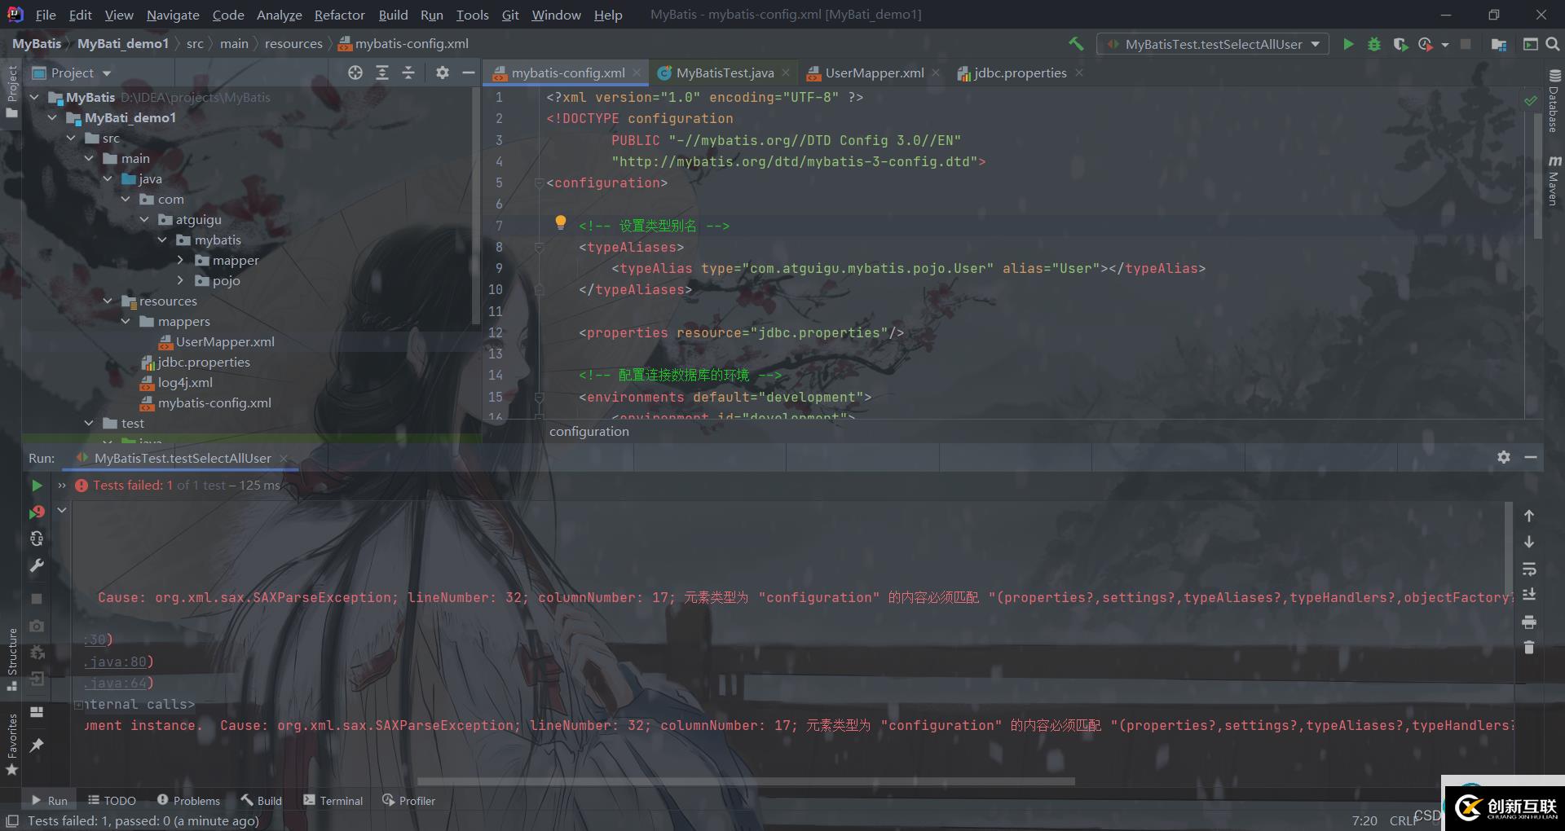Screen dimensions: 1565x831
Task: Click the Profiler run icon in toolbar
Action: click(x=1426, y=44)
